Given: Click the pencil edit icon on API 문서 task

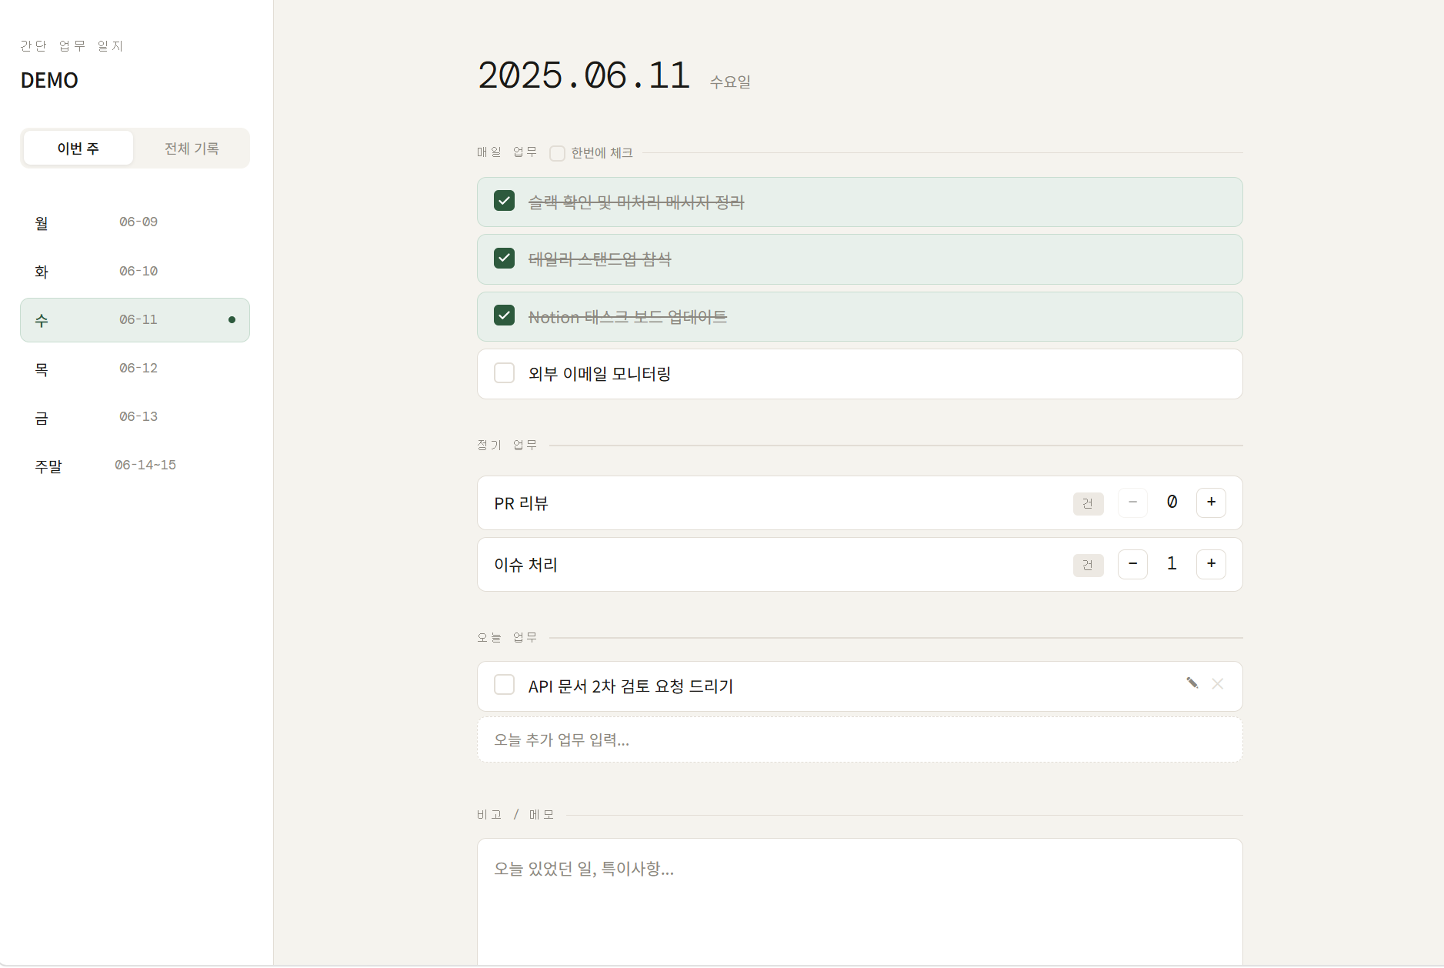Looking at the screenshot, I should click(1192, 683).
